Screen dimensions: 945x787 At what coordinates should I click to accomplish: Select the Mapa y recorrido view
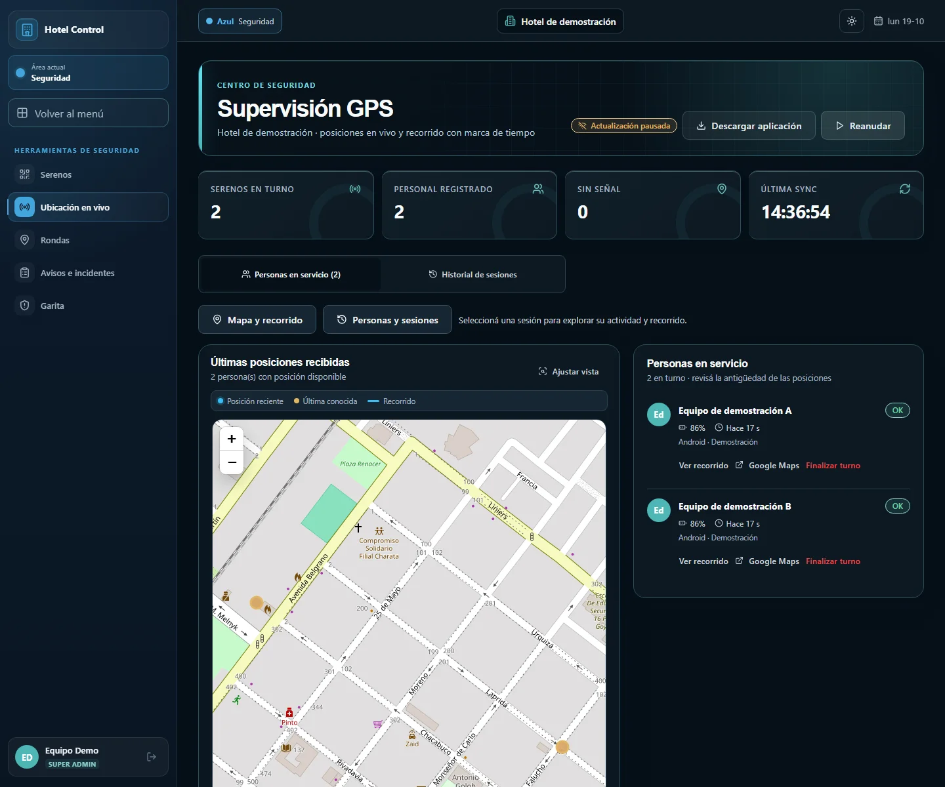(x=257, y=319)
